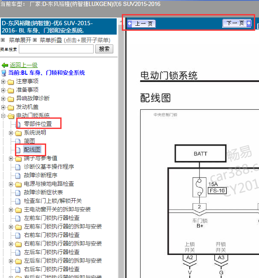This screenshot has height=278, width=259.
Task: Click the 异响故障诊断 folder icon
Action: [11, 99]
